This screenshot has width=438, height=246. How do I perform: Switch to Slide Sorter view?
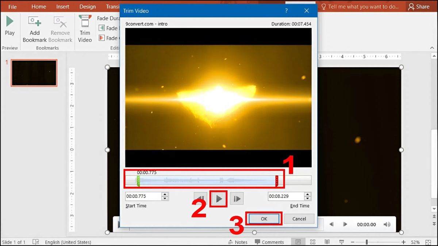[x=313, y=242]
